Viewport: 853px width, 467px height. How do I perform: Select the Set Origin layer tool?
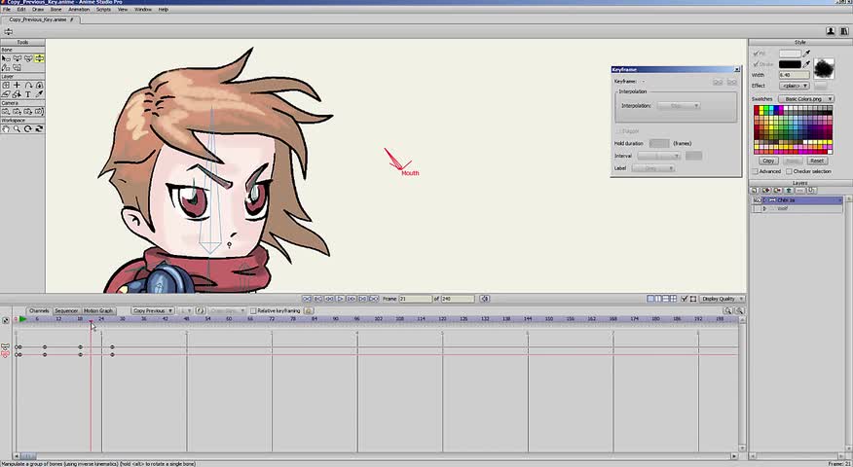pyautogui.click(x=6, y=86)
